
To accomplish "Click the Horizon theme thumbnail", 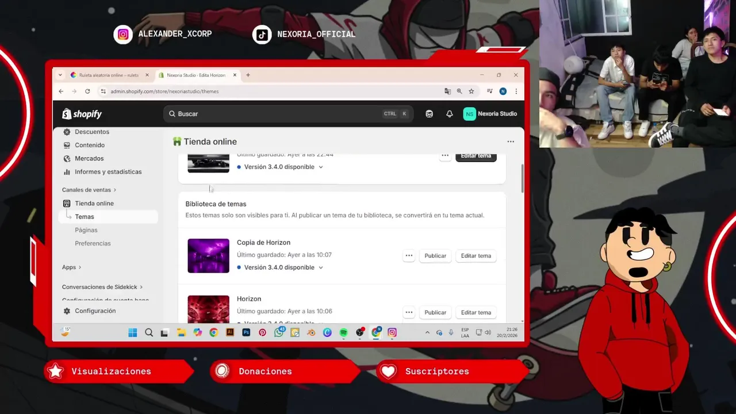I will click(208, 309).
